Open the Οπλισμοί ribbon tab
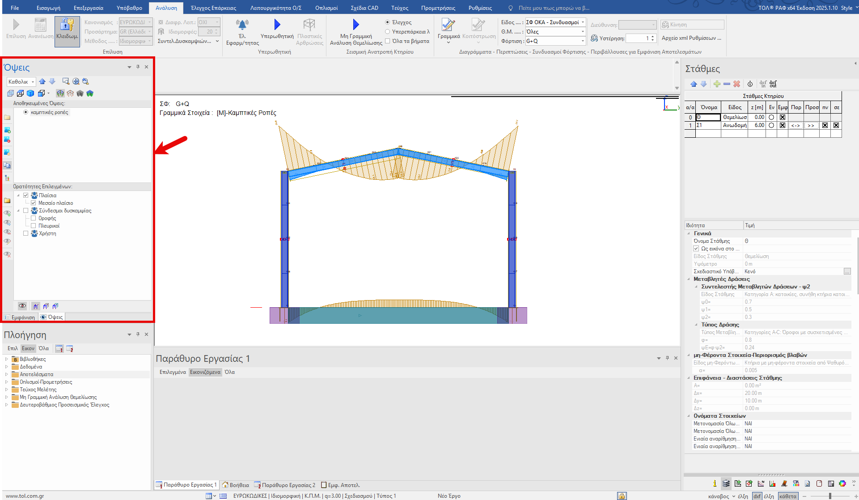 326,8
